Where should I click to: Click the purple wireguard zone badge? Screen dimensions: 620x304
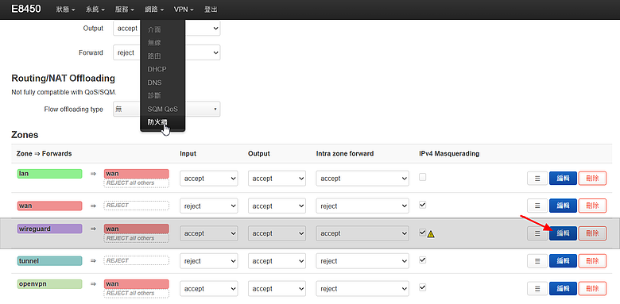click(x=49, y=229)
